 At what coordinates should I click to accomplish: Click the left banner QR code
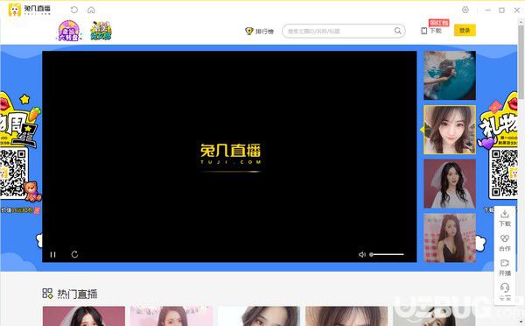tap(13, 174)
